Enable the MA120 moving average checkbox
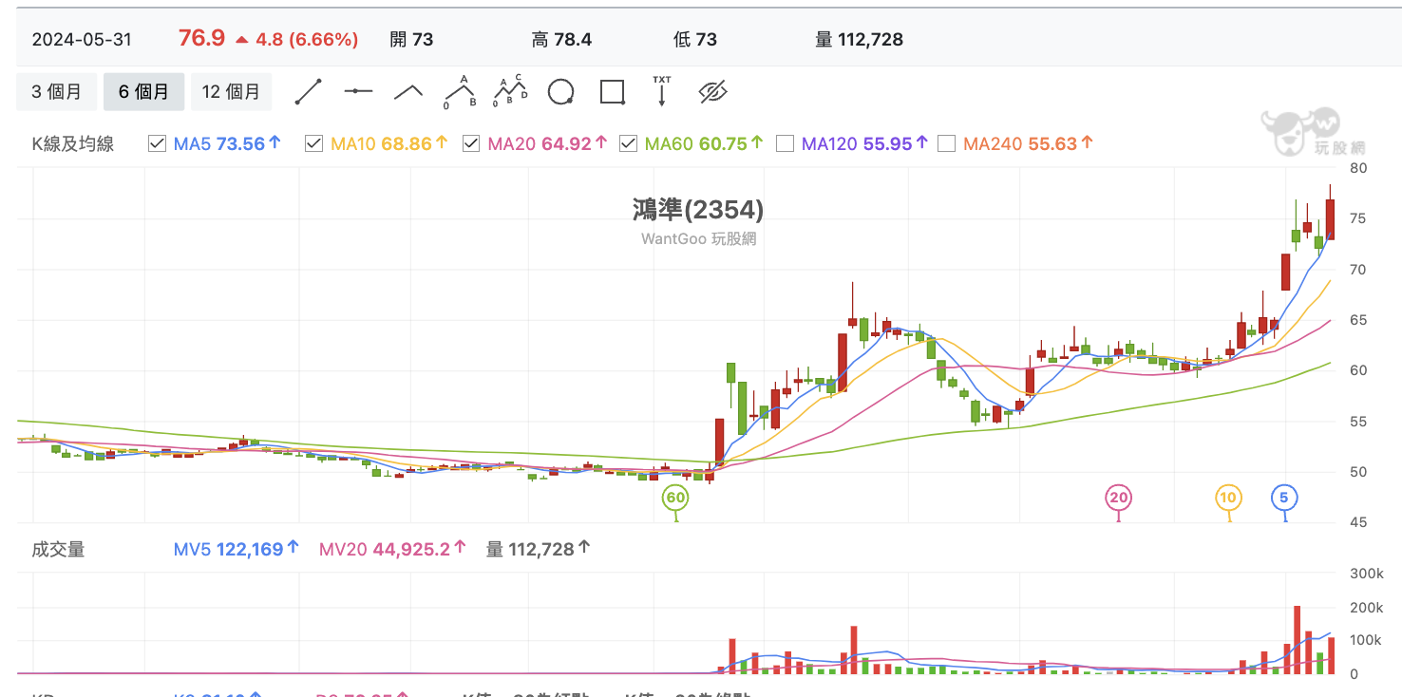Image resolution: width=1402 pixels, height=697 pixels. pyautogui.click(x=785, y=144)
